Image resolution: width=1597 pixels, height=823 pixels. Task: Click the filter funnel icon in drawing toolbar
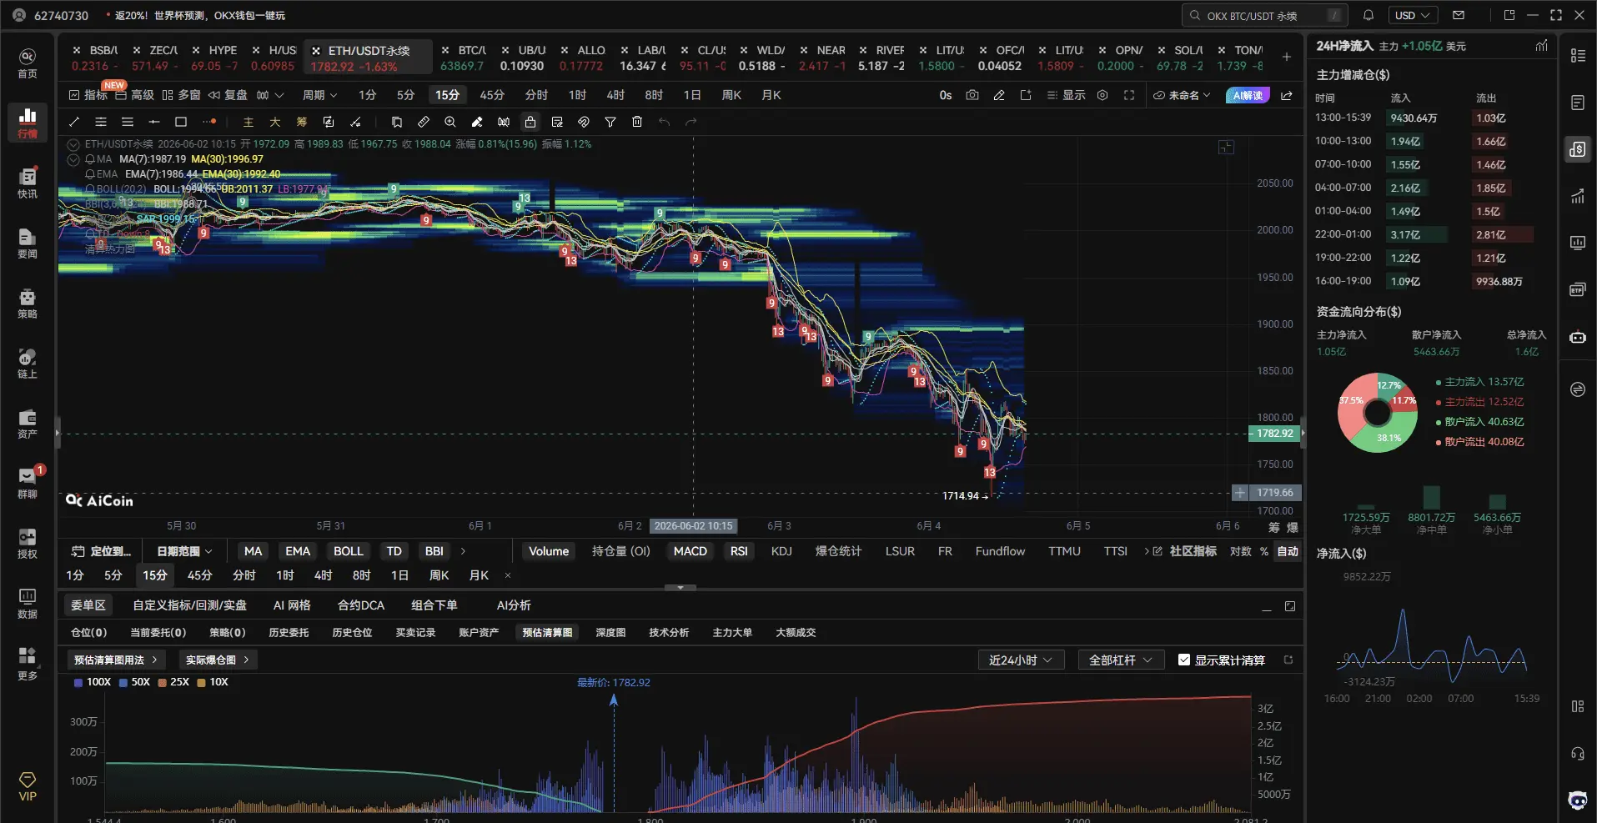[610, 122]
